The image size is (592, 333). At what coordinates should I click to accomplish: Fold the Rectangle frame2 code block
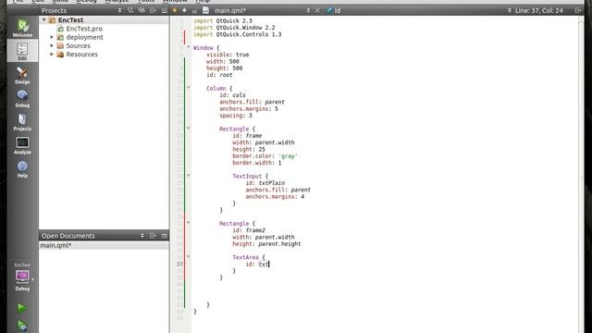coord(189,223)
